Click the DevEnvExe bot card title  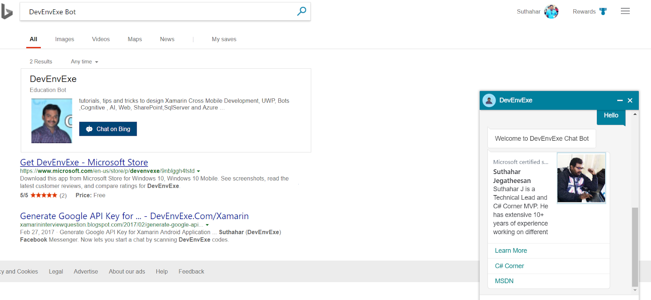(x=53, y=79)
